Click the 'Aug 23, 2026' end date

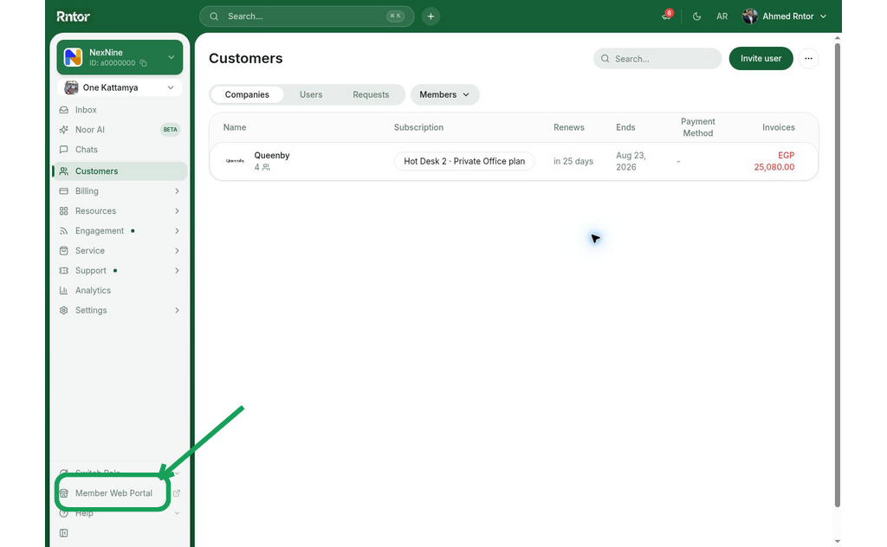pos(631,161)
